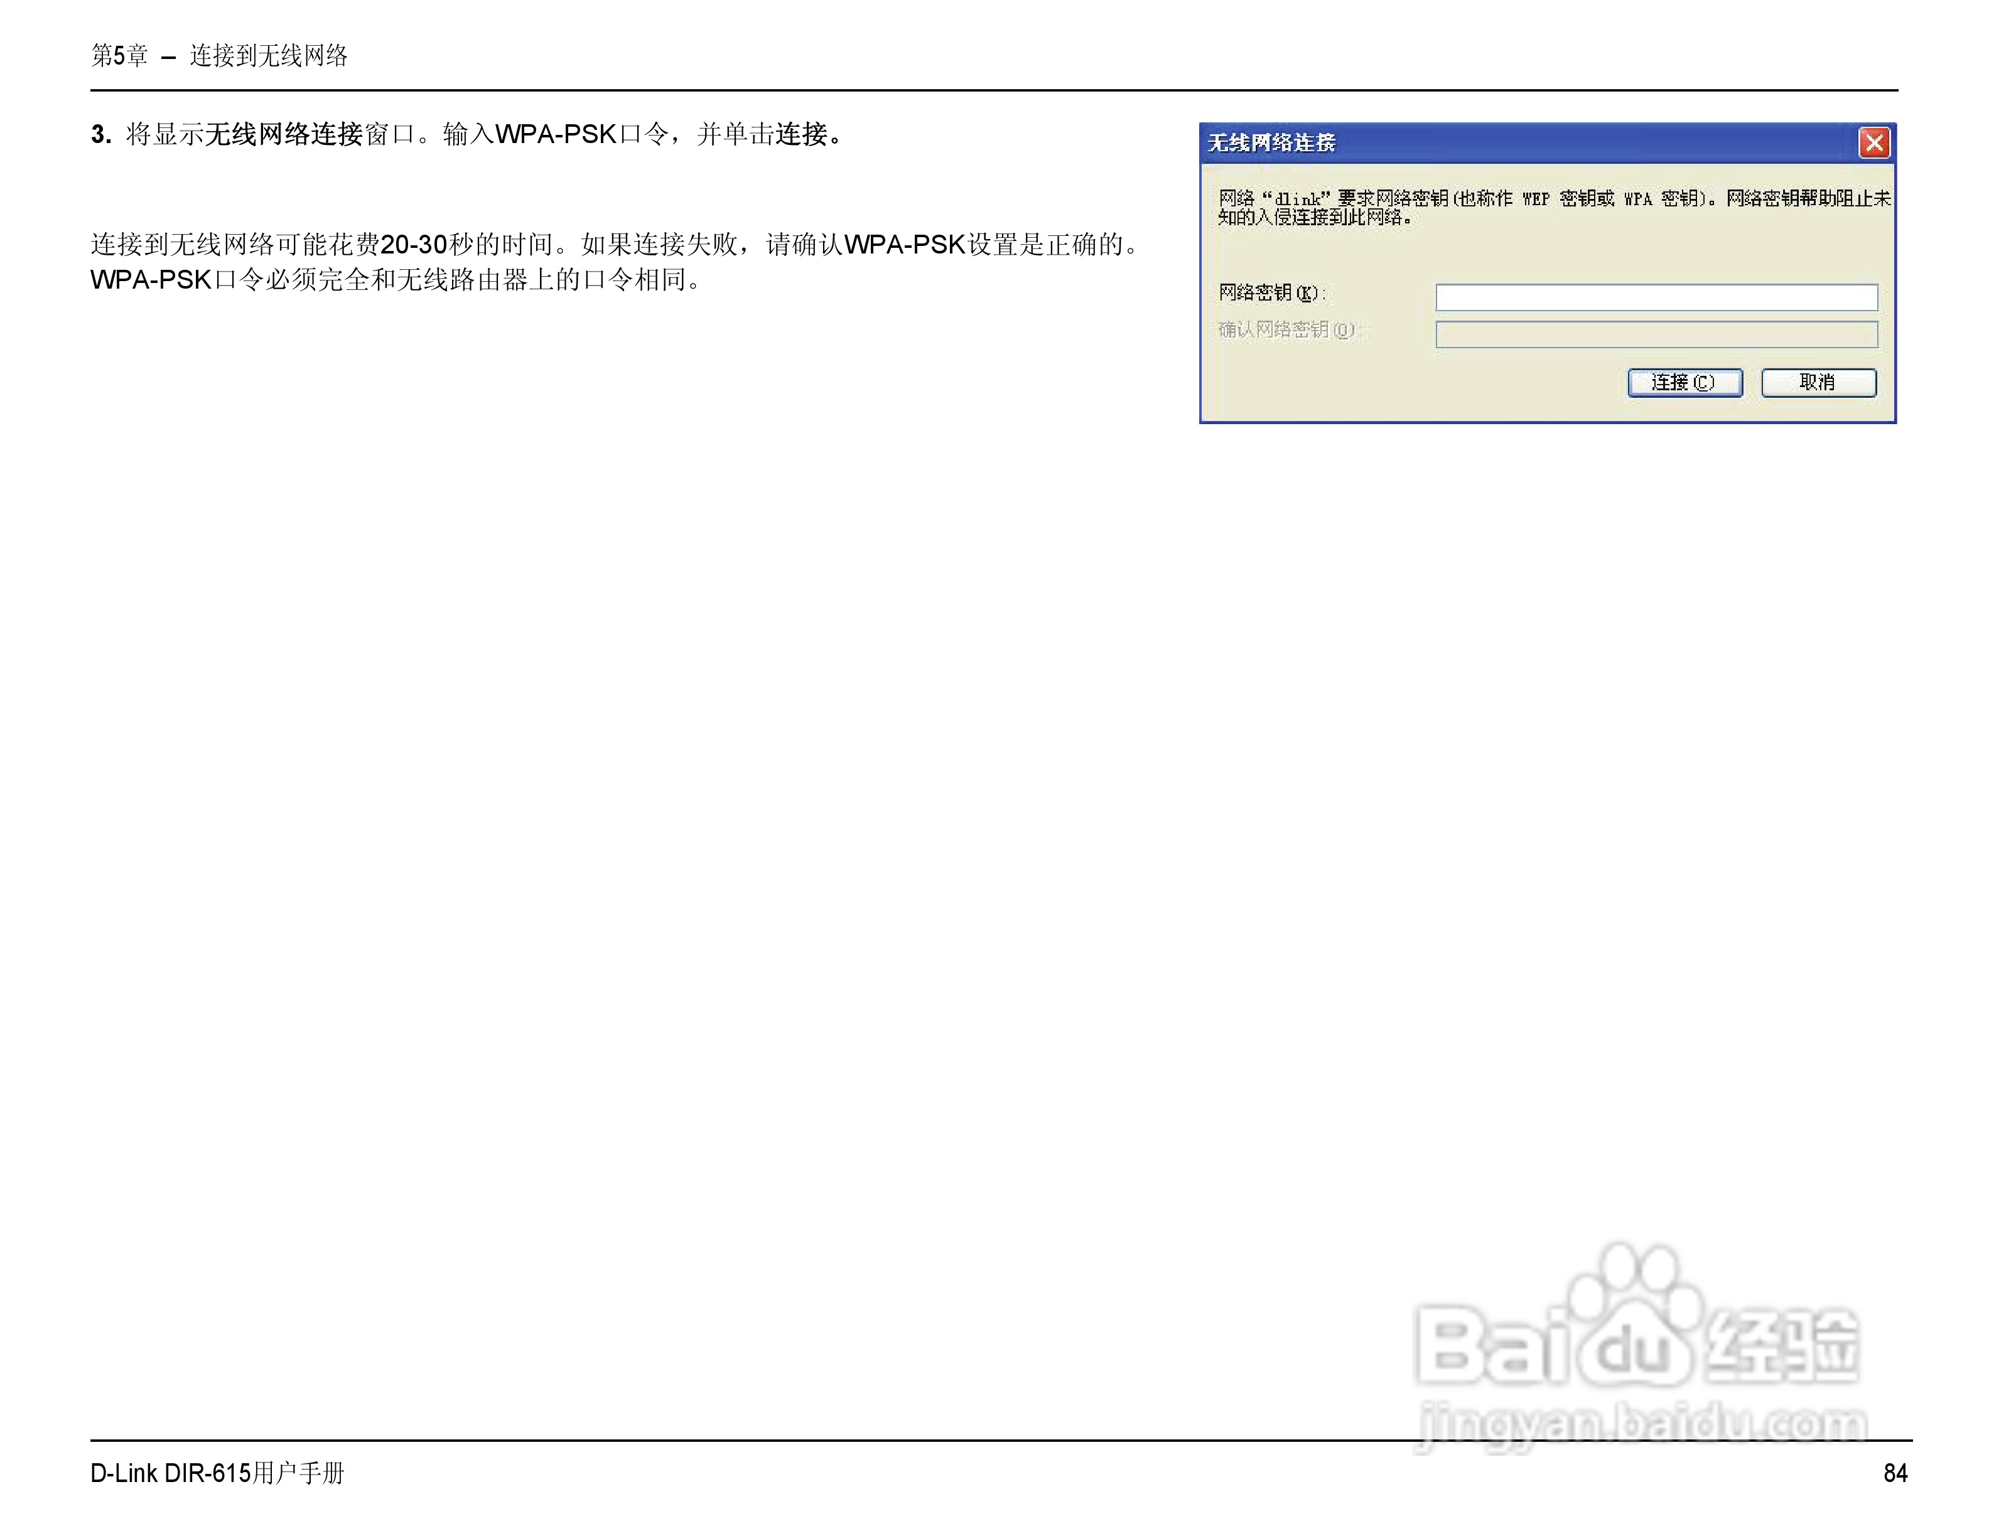This screenshot has width=1989, height=1536.
Task: Click the chapter header 第5章 连接到无线网络
Action: tap(220, 55)
